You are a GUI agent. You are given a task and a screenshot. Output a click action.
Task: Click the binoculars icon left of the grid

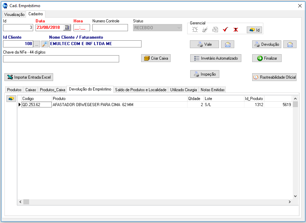[x=11, y=98]
